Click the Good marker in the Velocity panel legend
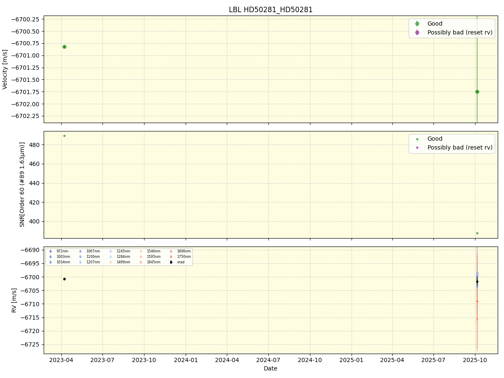504x378 pixels. [x=417, y=24]
